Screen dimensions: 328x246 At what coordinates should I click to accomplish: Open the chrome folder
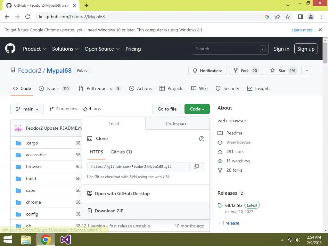point(33,202)
